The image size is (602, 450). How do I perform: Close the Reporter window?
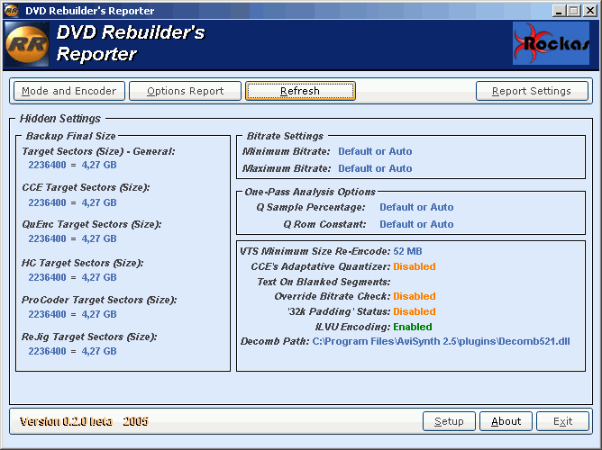tap(589, 11)
